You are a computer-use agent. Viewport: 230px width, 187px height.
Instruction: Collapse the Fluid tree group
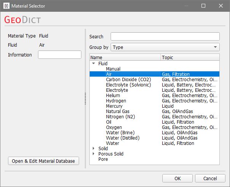coord(94,63)
